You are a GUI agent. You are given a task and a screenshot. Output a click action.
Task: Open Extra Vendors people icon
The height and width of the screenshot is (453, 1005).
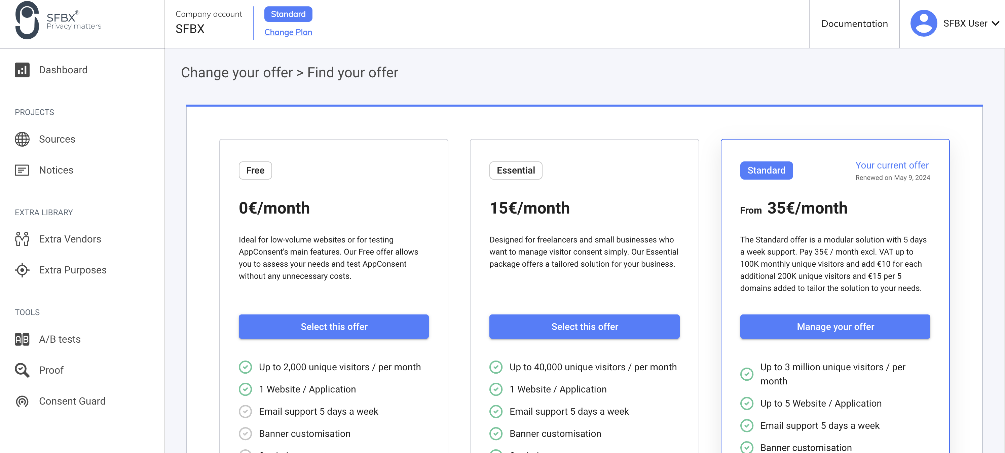coord(22,239)
